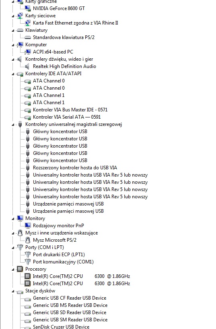Click the NVIDIA GeForce 8600 GT icon
The image size is (216, 329).
(28, 8)
